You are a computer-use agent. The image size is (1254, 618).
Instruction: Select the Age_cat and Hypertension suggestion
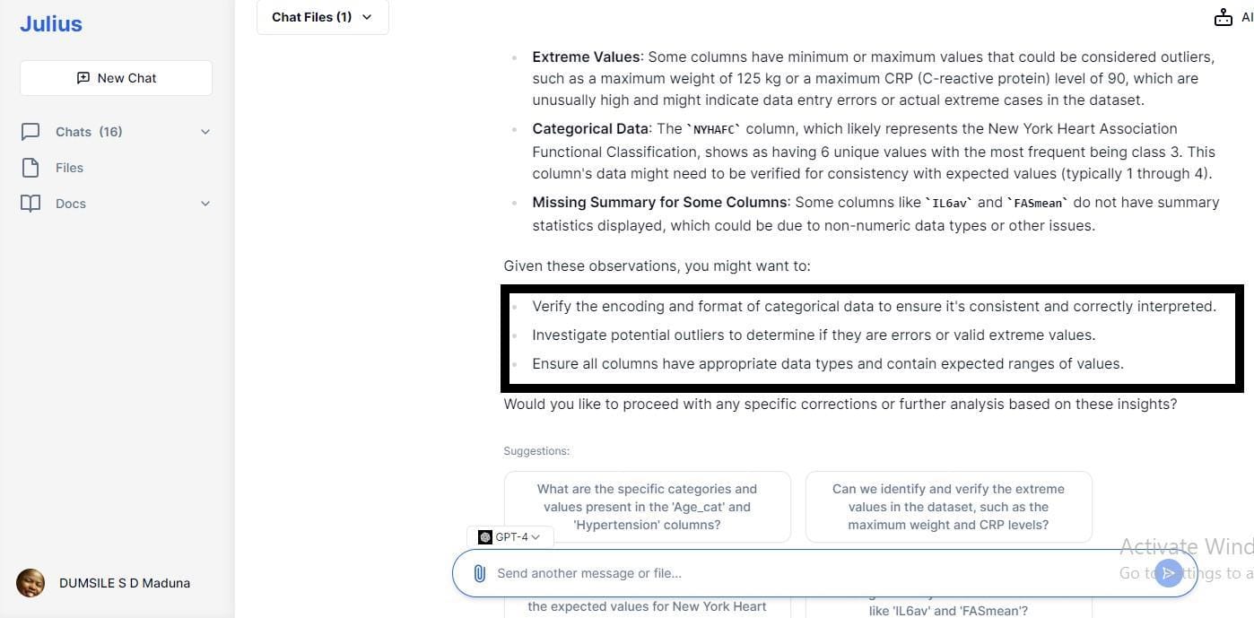click(x=648, y=507)
